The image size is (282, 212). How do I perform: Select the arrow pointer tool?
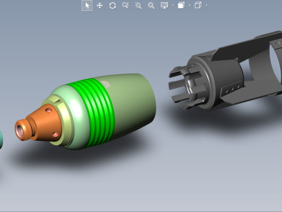87,5
